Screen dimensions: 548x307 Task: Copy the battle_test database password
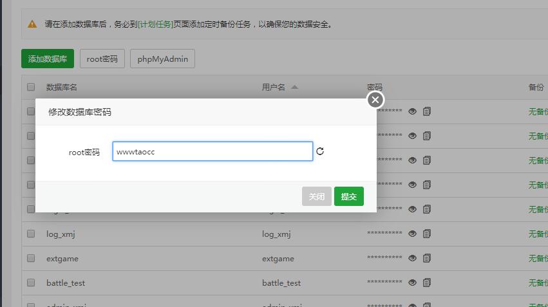[x=426, y=283]
